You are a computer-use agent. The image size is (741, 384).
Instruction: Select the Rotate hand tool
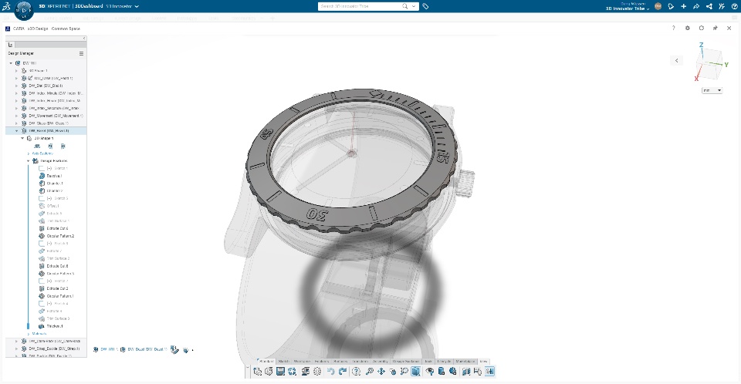click(x=393, y=372)
